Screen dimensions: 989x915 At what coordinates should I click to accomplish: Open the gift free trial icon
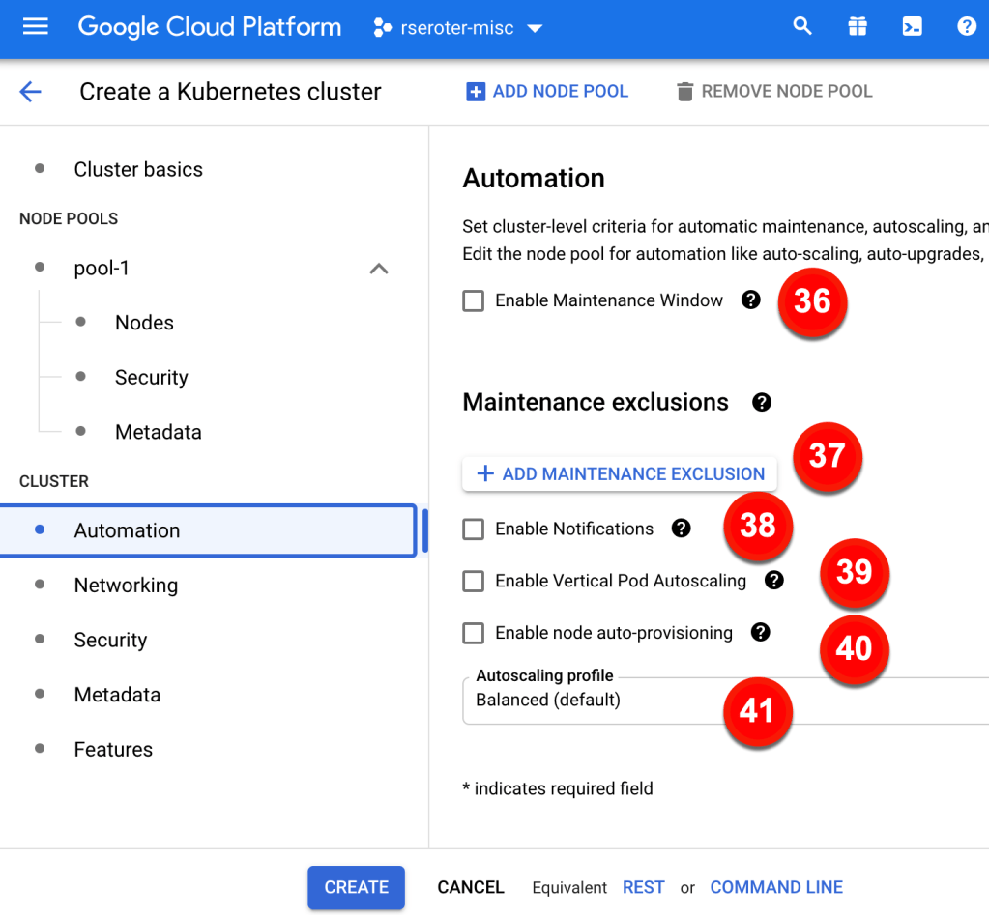pyautogui.click(x=858, y=26)
